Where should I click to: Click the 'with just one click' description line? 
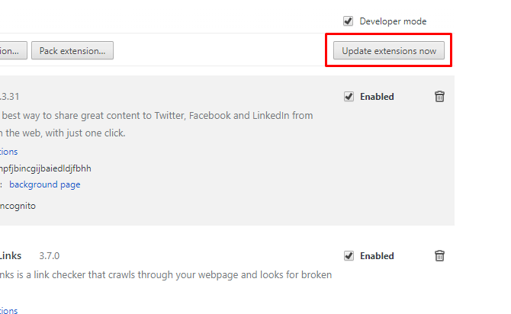(x=63, y=133)
